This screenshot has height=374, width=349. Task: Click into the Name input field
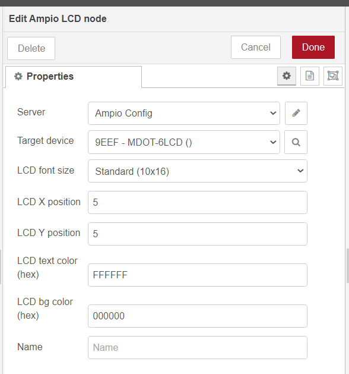198,347
